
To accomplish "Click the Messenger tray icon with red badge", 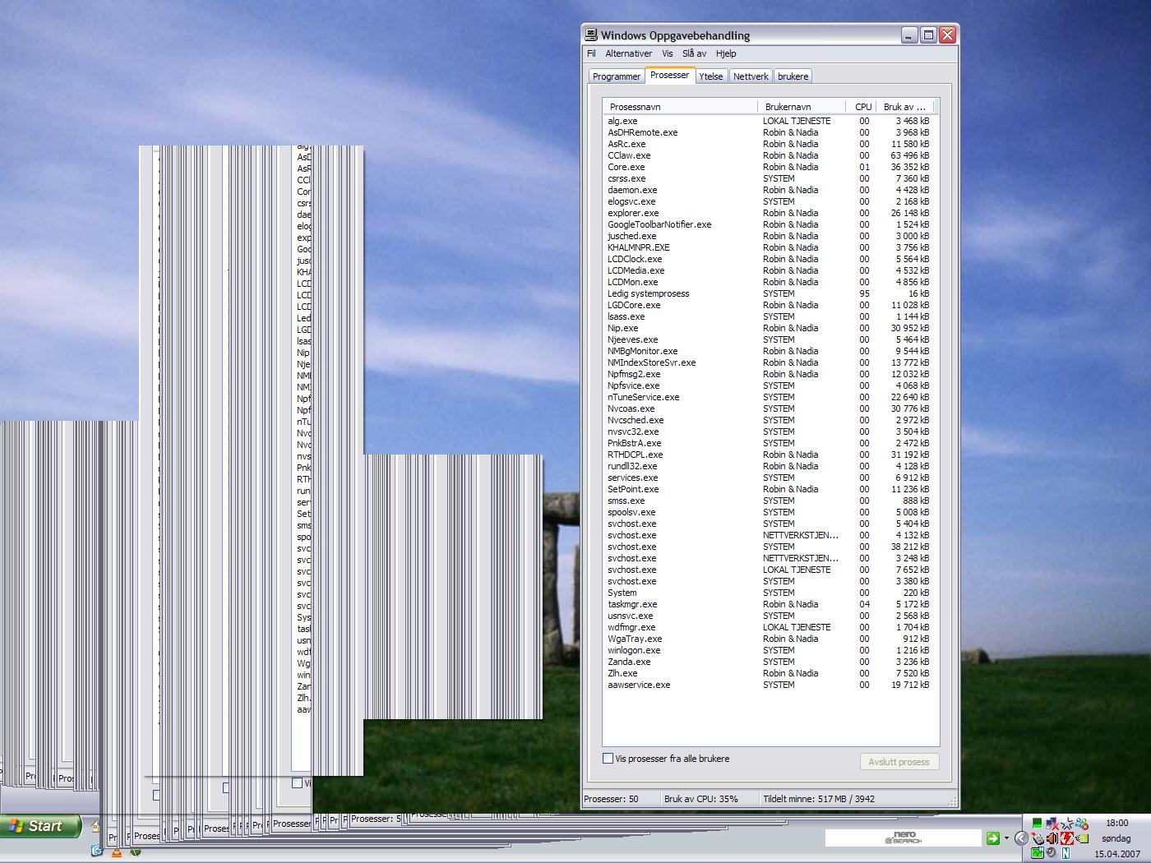I will click(x=1082, y=823).
